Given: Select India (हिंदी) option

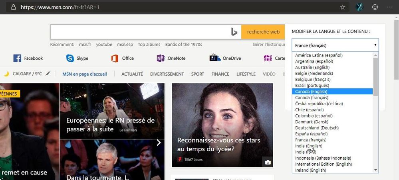Looking at the screenshot, I should [x=332, y=152].
